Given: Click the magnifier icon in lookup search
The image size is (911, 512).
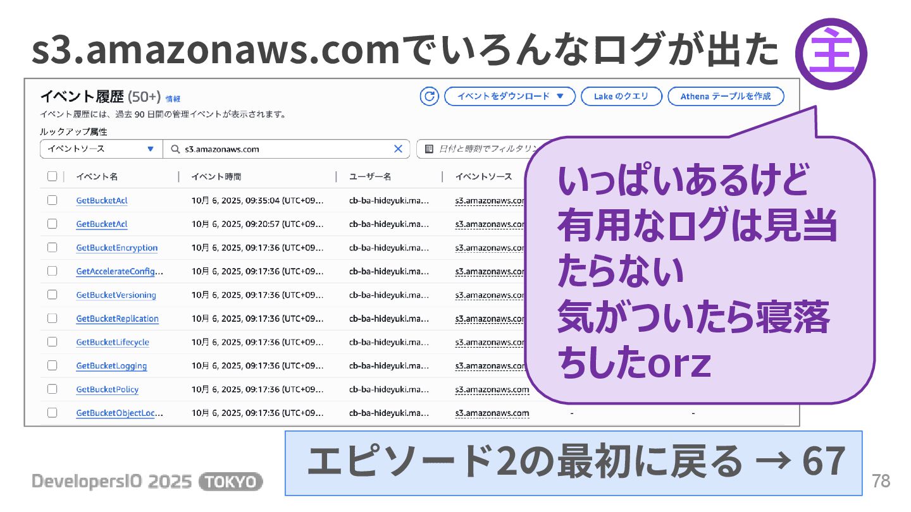Looking at the screenshot, I should [x=175, y=149].
